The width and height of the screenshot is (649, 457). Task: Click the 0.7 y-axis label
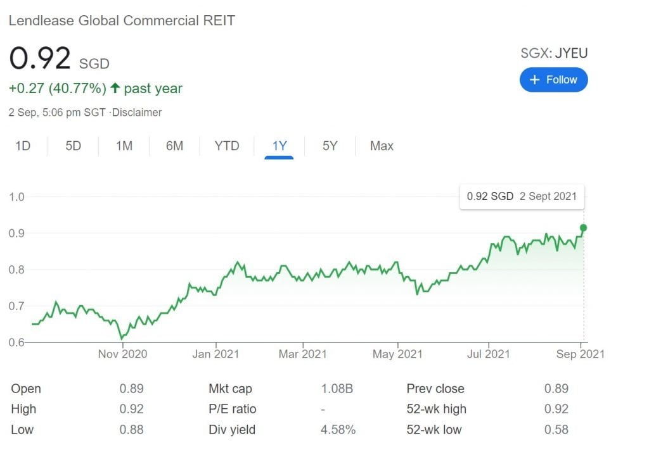[16, 306]
